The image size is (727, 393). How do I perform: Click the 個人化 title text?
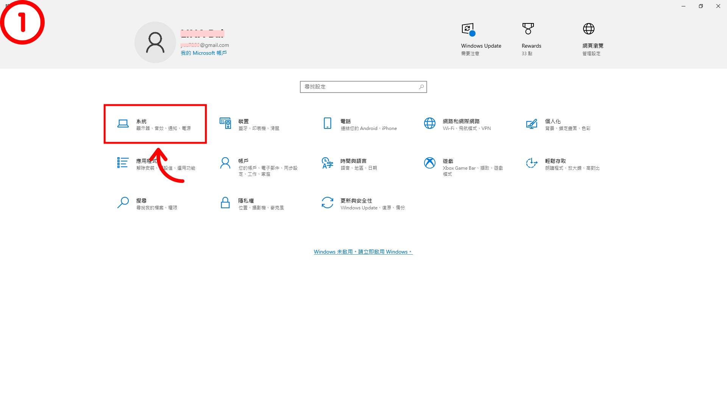[553, 121]
